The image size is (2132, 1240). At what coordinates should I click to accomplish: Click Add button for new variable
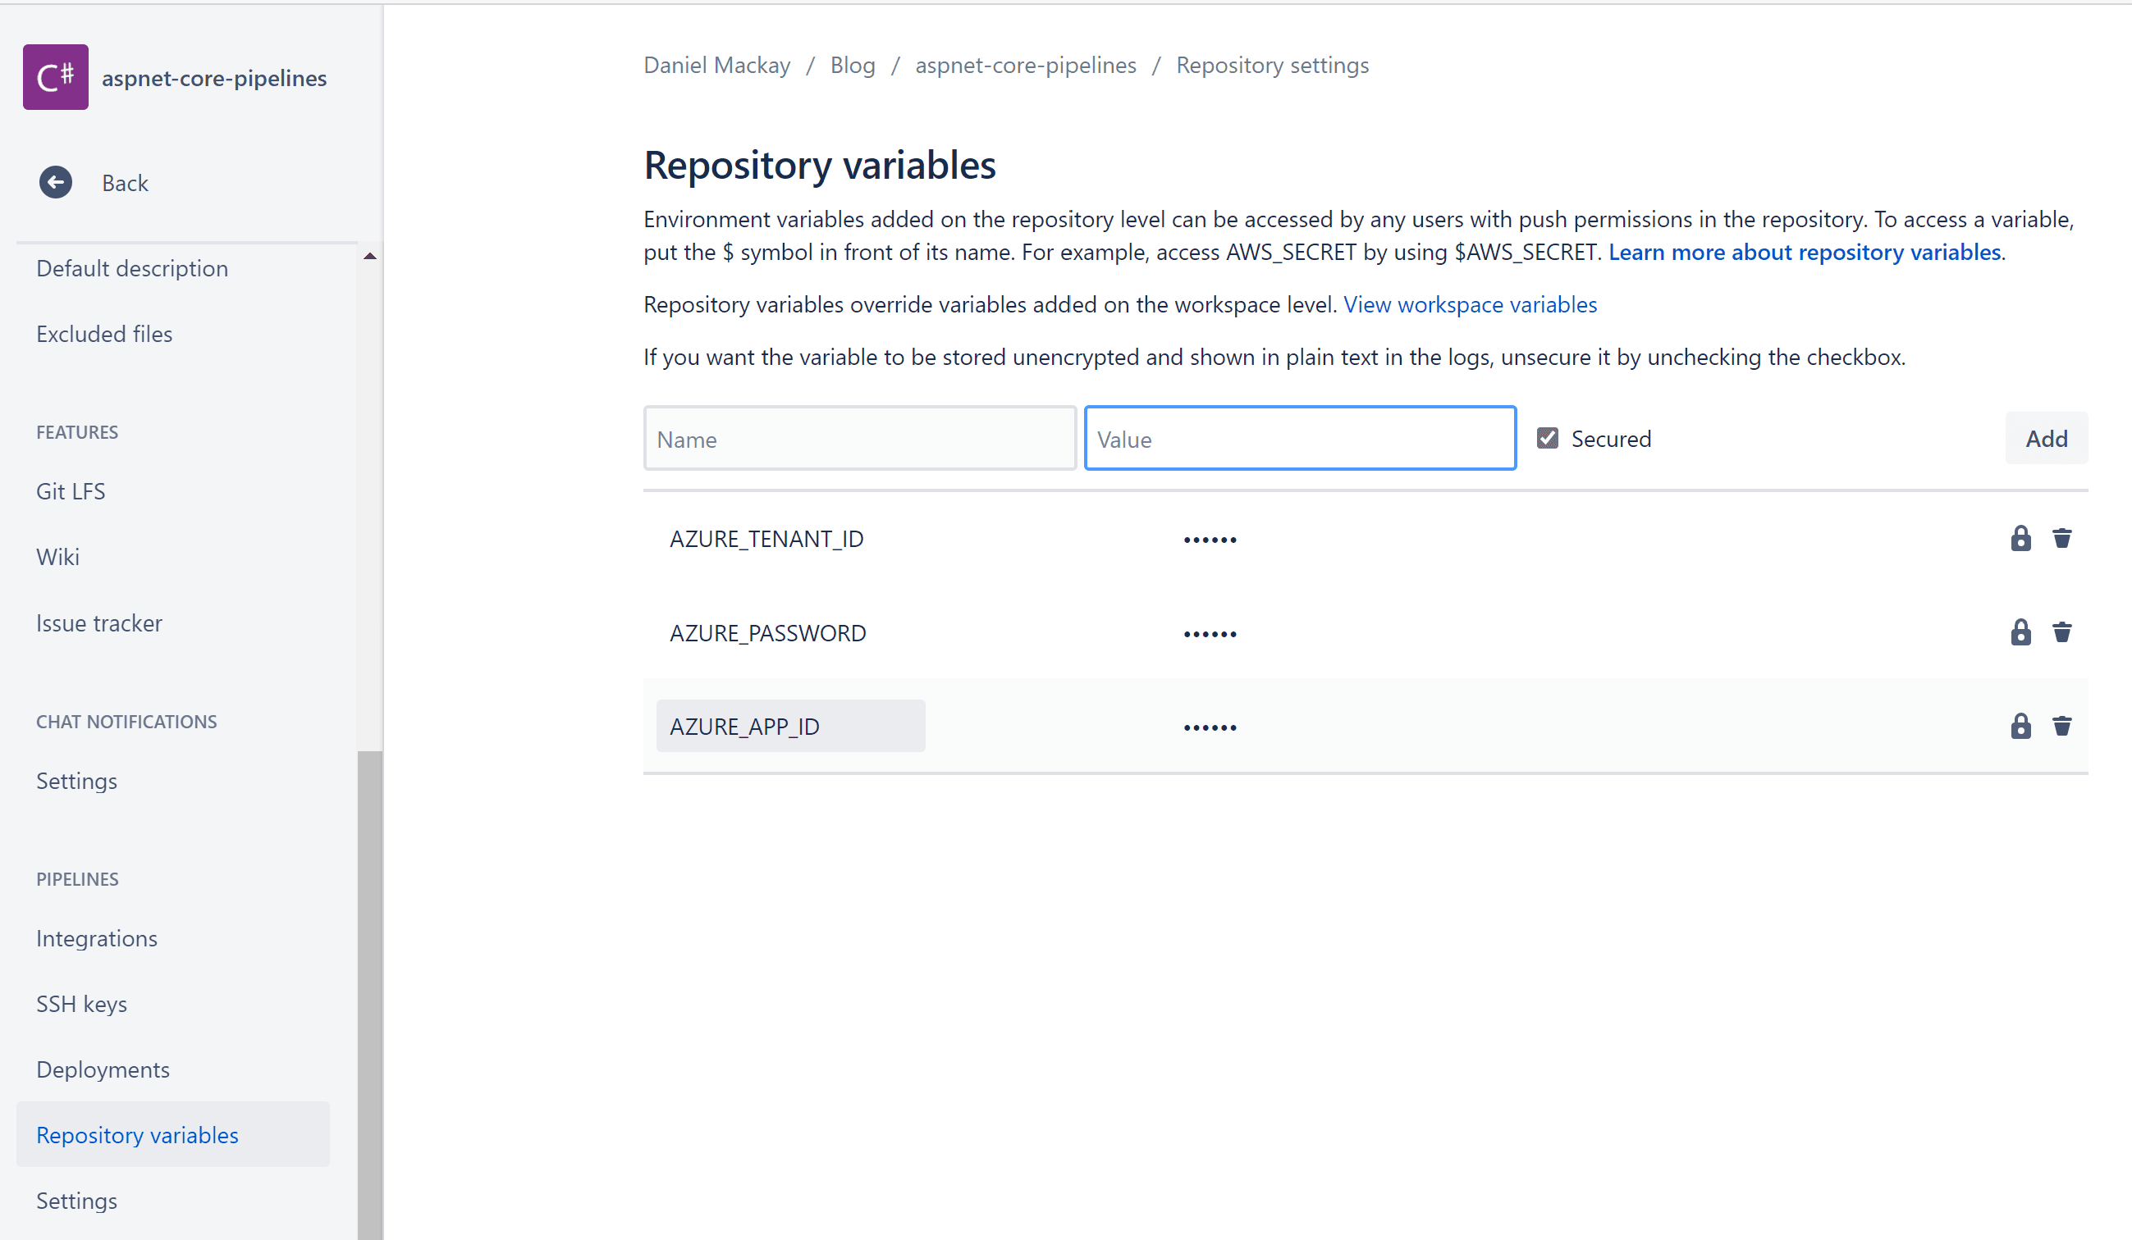(x=2047, y=437)
